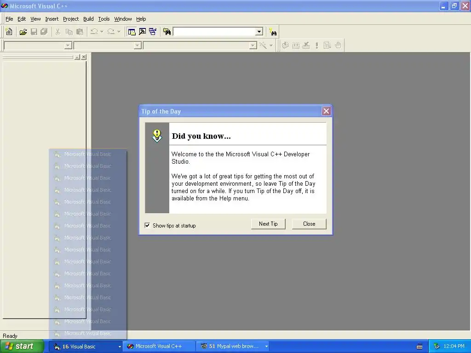Open the WizardBar actions dropdown arrow
471x353 pixels.
point(271,46)
